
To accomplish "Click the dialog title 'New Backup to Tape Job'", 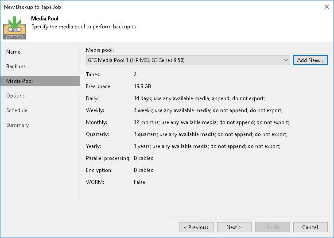I will pos(32,7).
